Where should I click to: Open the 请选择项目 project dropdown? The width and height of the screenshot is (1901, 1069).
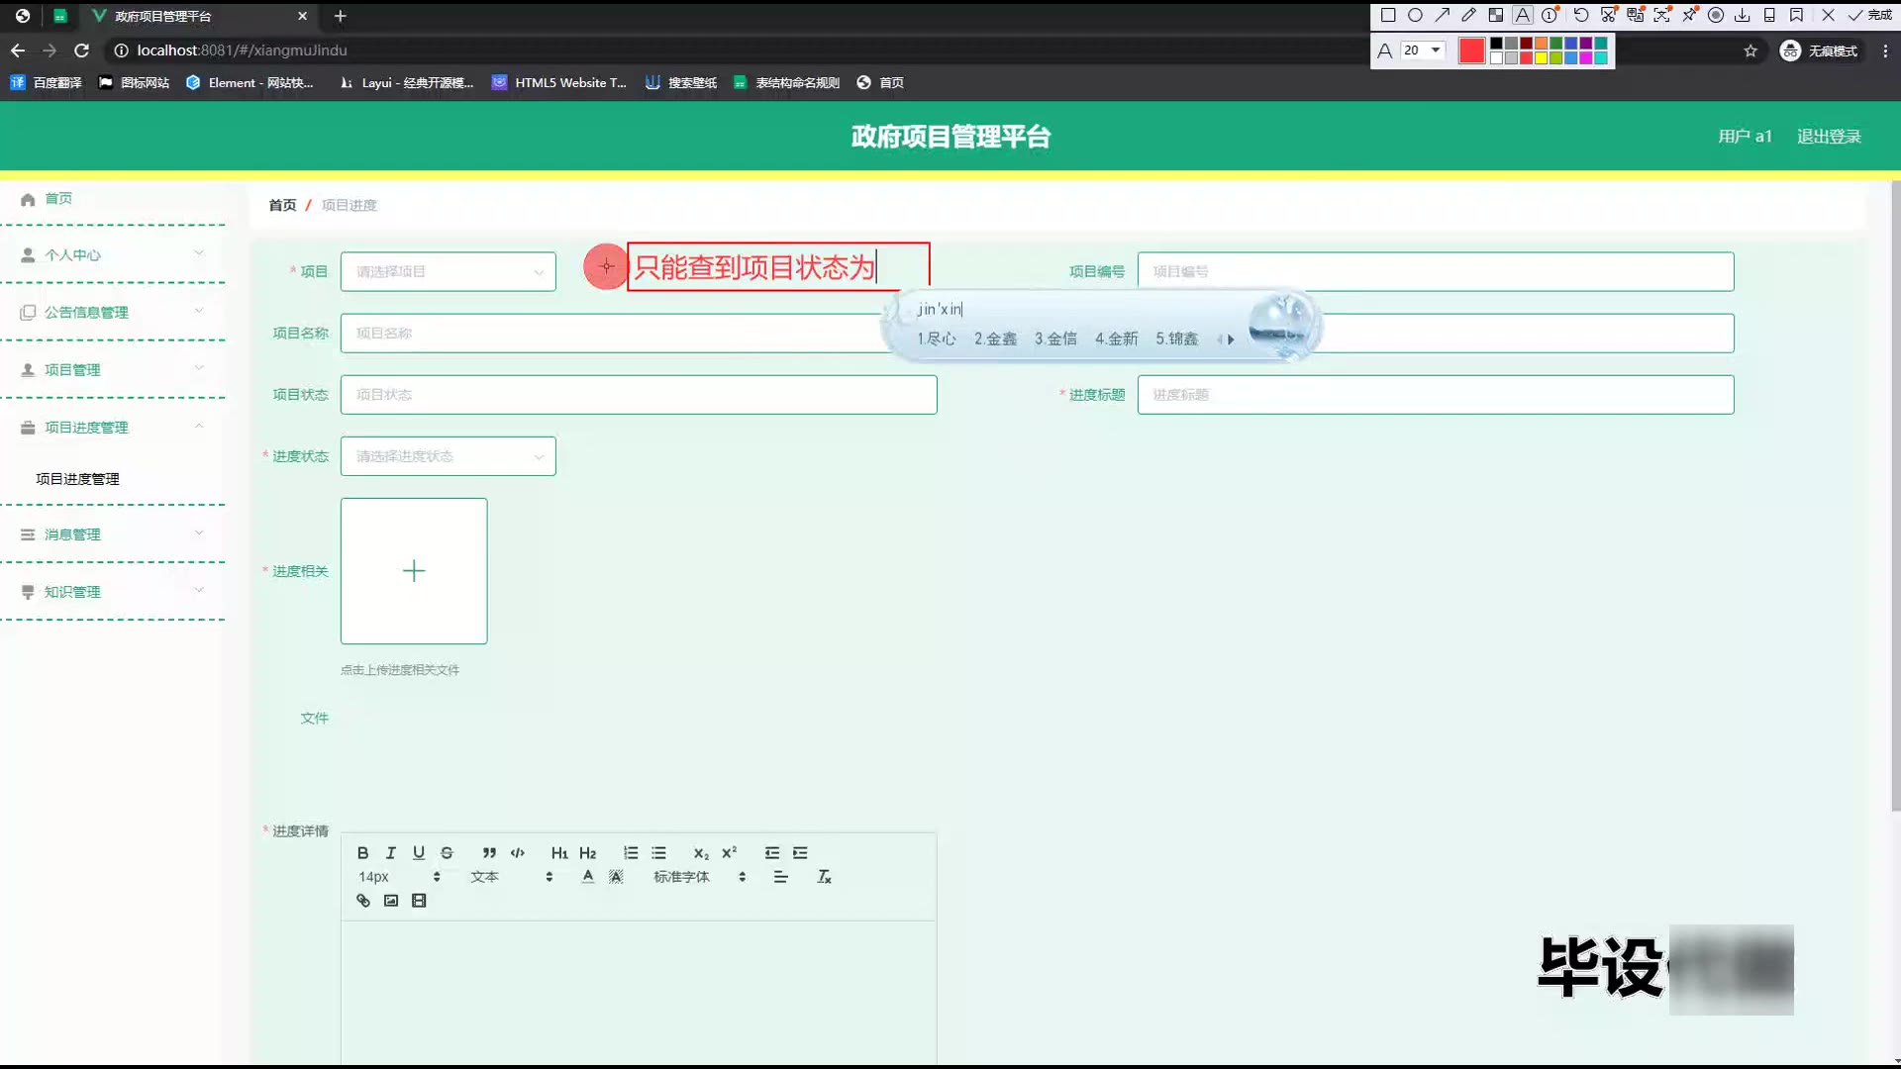pos(448,271)
